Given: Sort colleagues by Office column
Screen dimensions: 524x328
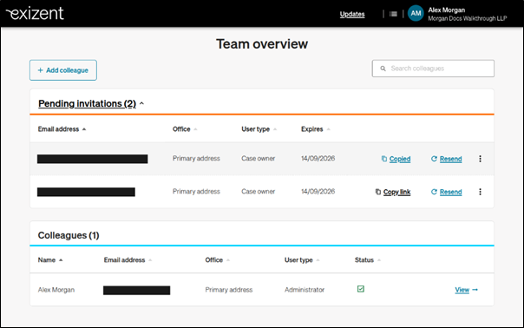Looking at the screenshot, I should pos(217,260).
